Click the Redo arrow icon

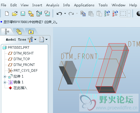pyautogui.click(x=71, y=14)
